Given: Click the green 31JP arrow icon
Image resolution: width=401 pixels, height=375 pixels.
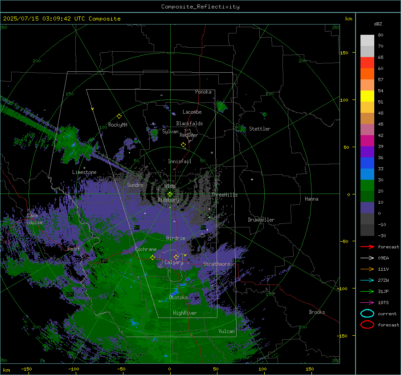Looking at the screenshot, I should [367, 291].
